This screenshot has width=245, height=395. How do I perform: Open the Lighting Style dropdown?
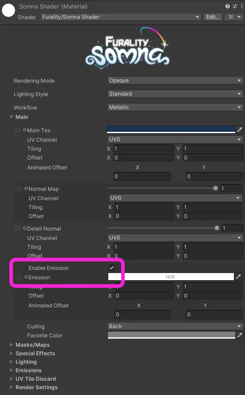pyautogui.click(x=175, y=94)
